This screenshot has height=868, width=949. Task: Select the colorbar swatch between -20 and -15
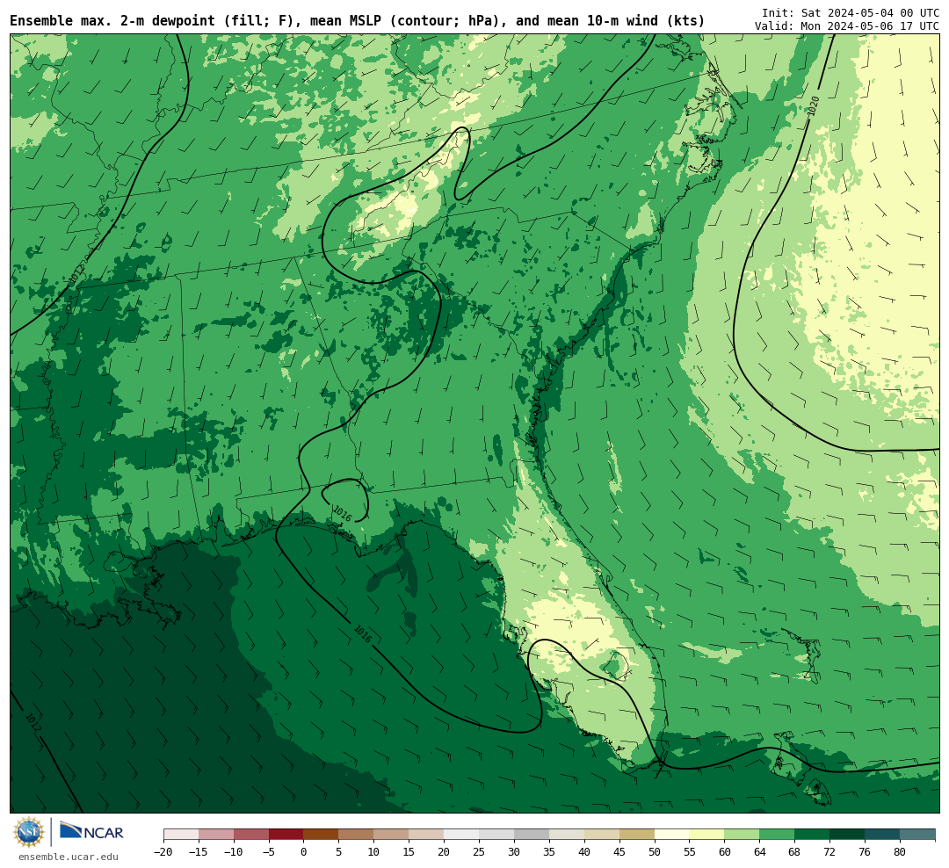pyautogui.click(x=181, y=835)
